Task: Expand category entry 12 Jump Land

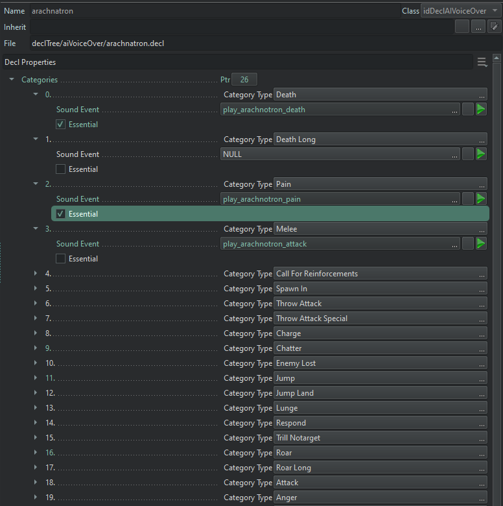Action: coord(36,392)
